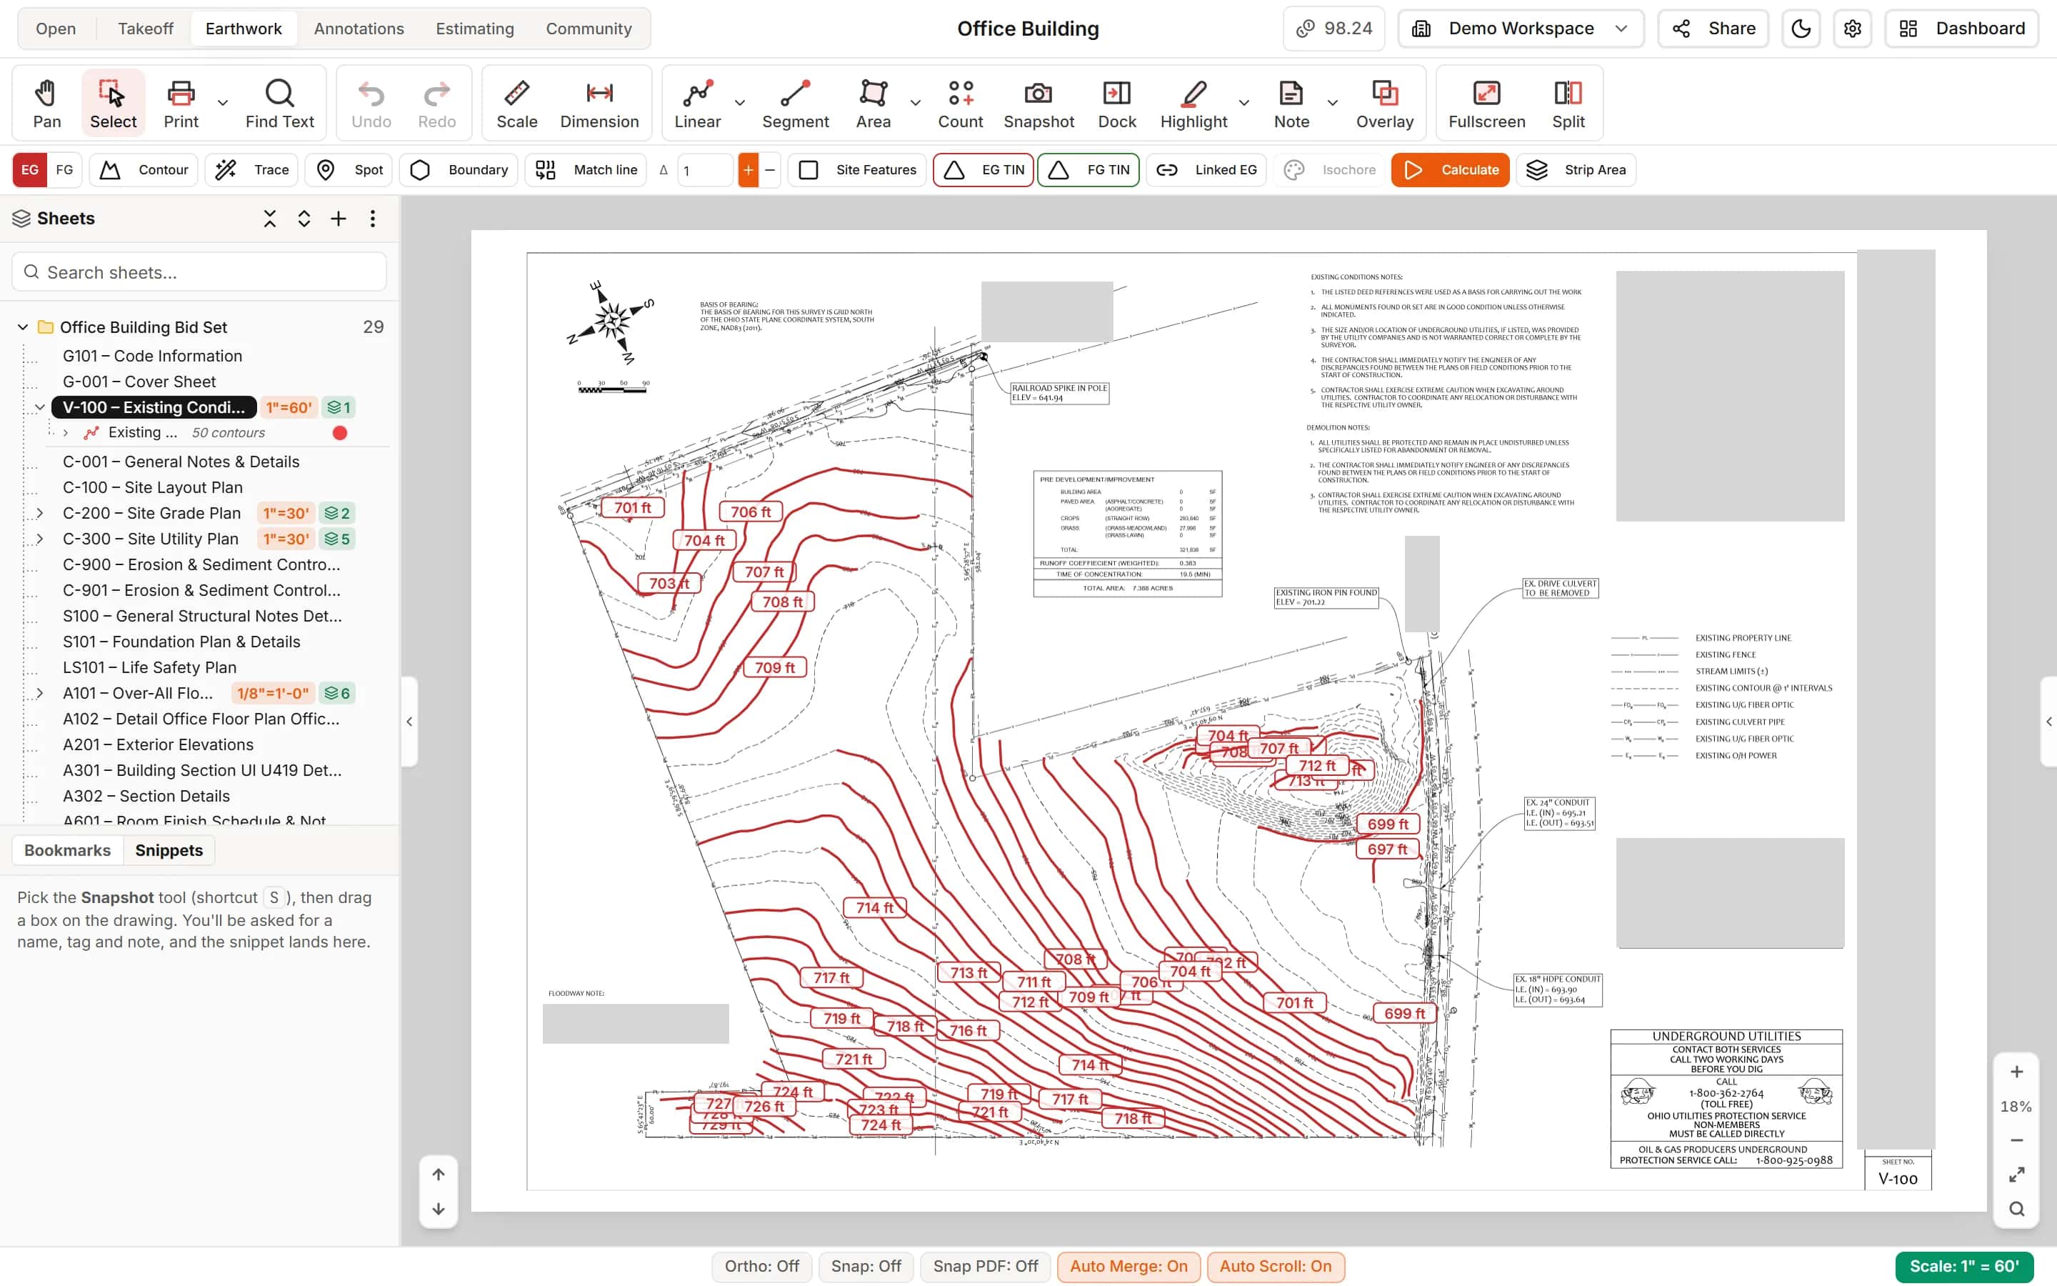Image resolution: width=2057 pixels, height=1286 pixels.
Task: Go to the Estimating tab
Action: pos(474,29)
